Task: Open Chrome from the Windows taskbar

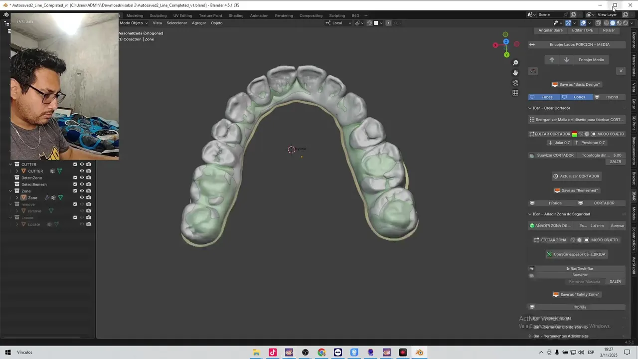Action: click(x=321, y=353)
